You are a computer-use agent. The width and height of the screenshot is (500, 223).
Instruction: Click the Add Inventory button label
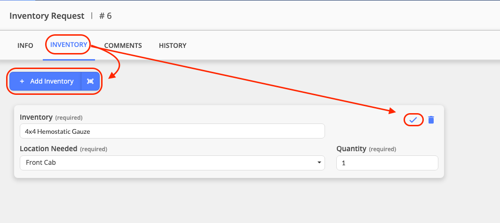[52, 81]
